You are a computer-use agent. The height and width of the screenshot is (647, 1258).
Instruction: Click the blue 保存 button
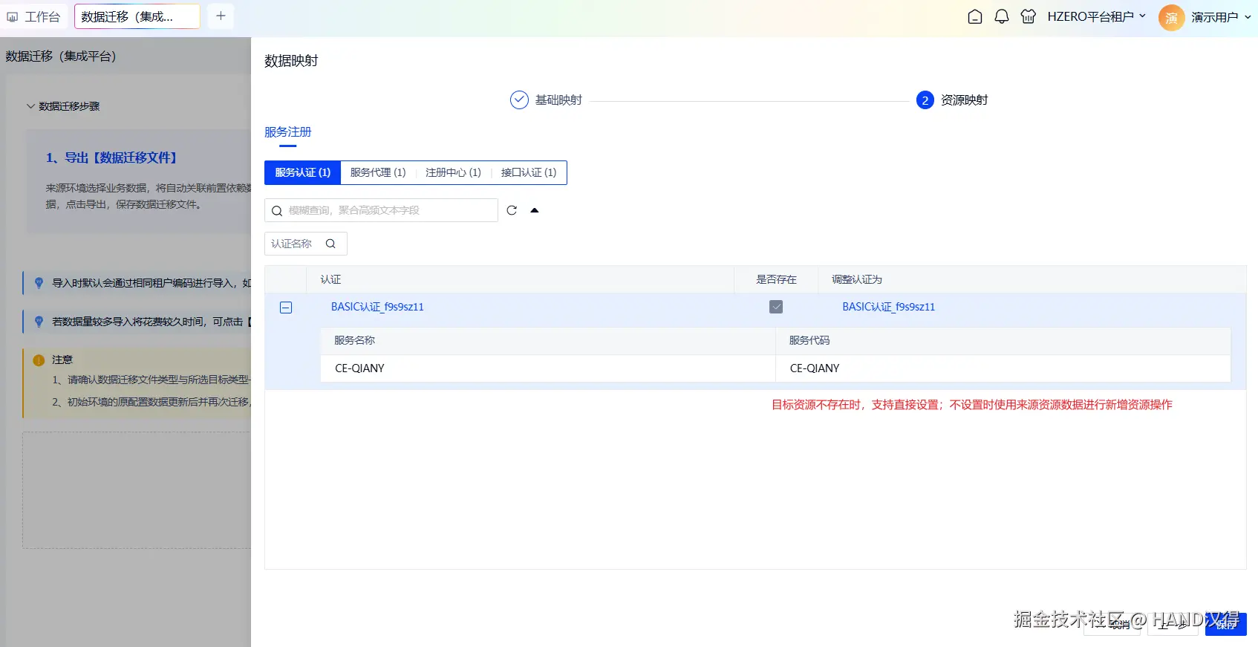click(1225, 624)
